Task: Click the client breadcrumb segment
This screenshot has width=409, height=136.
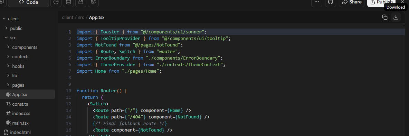Action: 68,18
